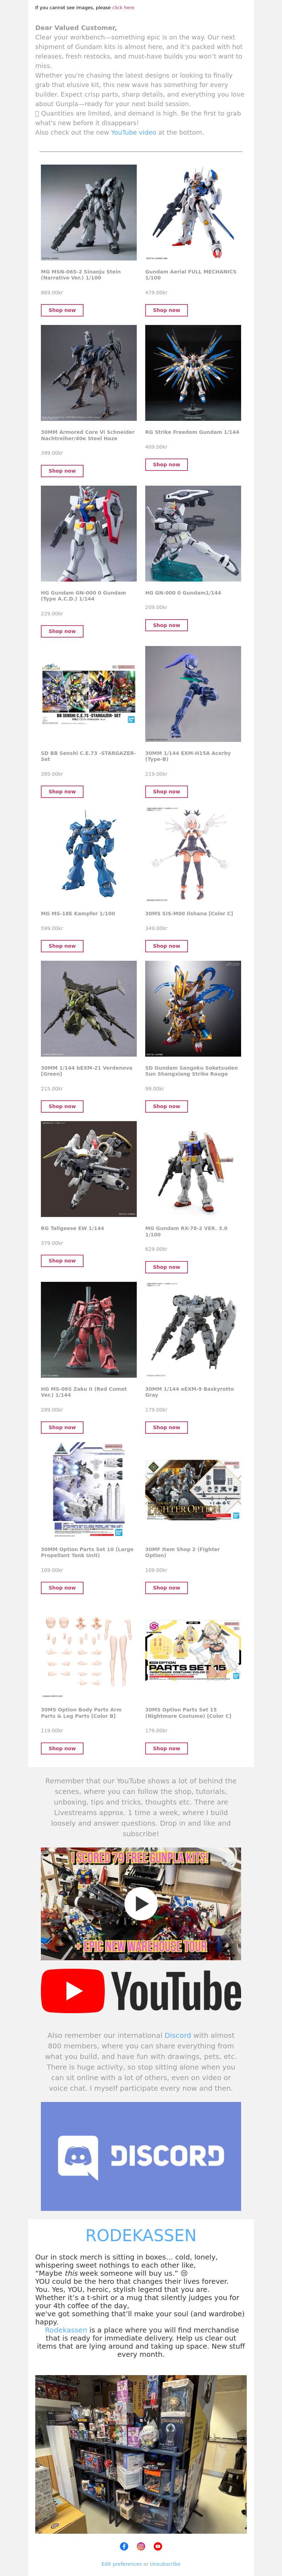Shop now for MG Sinanju Stein
Image resolution: width=282 pixels, height=2576 pixels.
(x=62, y=310)
